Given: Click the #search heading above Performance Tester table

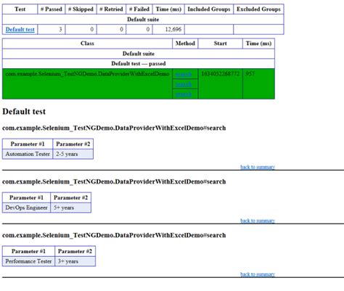Looking at the screenshot, I should pyautogui.click(x=114, y=235).
